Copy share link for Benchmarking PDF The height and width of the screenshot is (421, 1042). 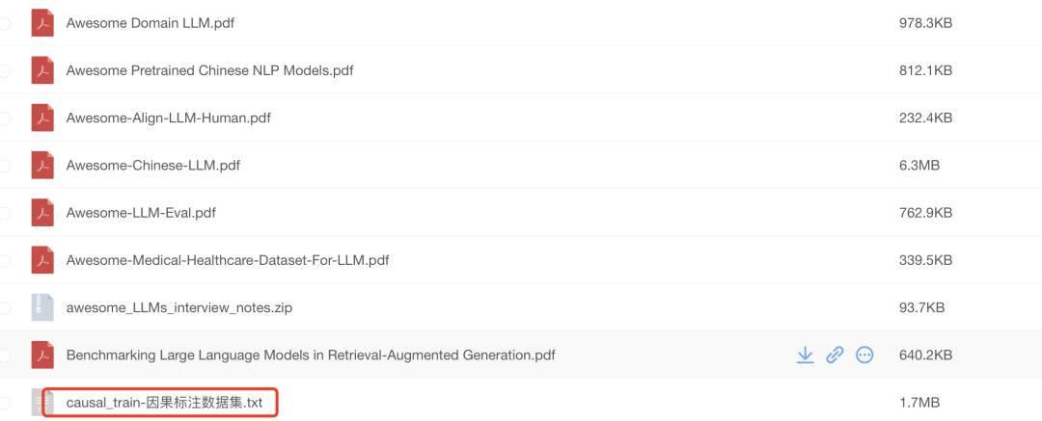pyautogui.click(x=835, y=355)
